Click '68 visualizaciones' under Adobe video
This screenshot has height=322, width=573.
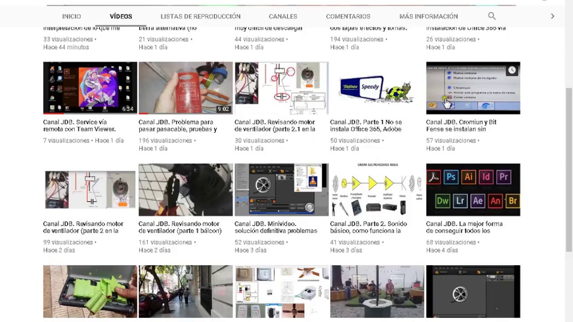click(x=451, y=242)
